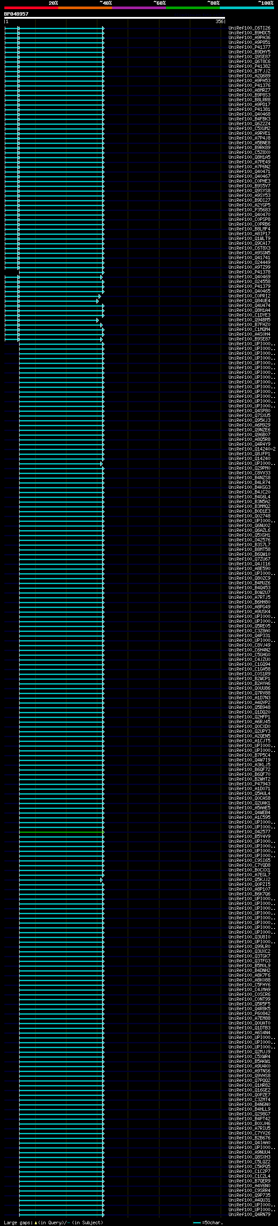The image size is (278, 1226).
Task: Select hit UniRef100_P41378
Action: click(249, 272)
